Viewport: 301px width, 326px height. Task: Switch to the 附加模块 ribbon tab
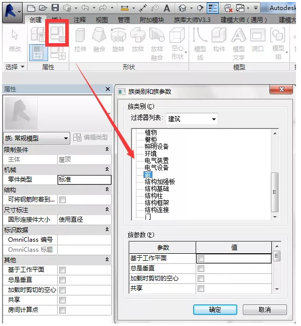[x=152, y=20]
